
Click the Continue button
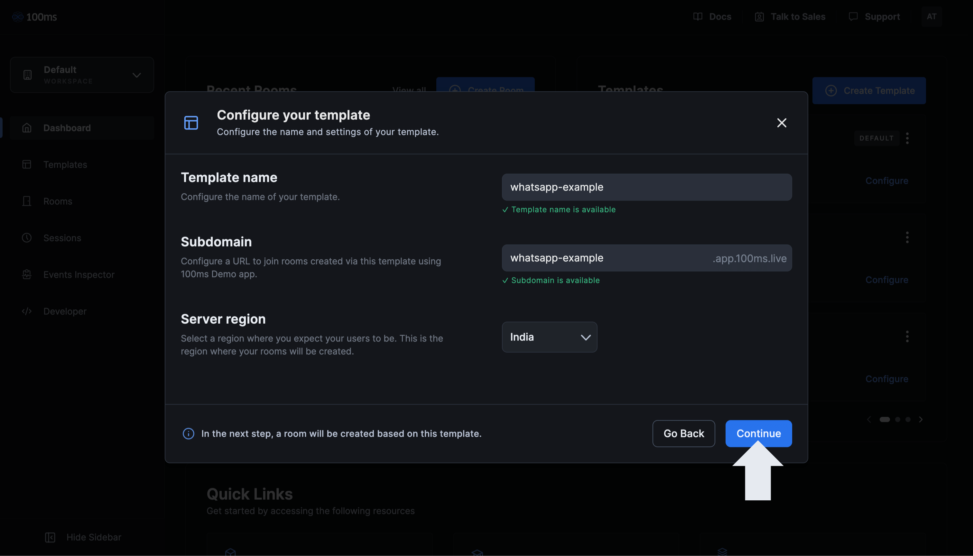tap(758, 433)
